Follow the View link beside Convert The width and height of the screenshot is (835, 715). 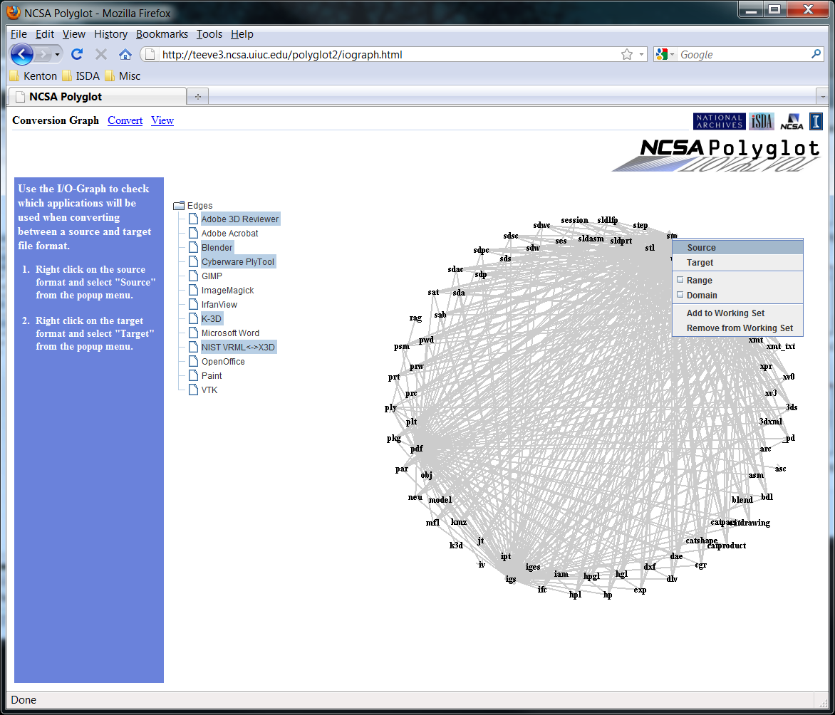coord(162,120)
